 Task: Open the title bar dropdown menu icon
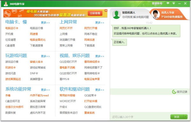pyautogui.click(x=174, y=3)
